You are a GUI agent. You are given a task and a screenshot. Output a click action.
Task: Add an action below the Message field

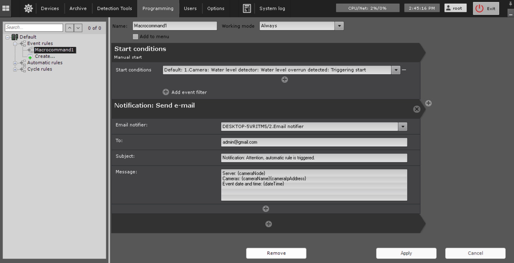click(266, 209)
